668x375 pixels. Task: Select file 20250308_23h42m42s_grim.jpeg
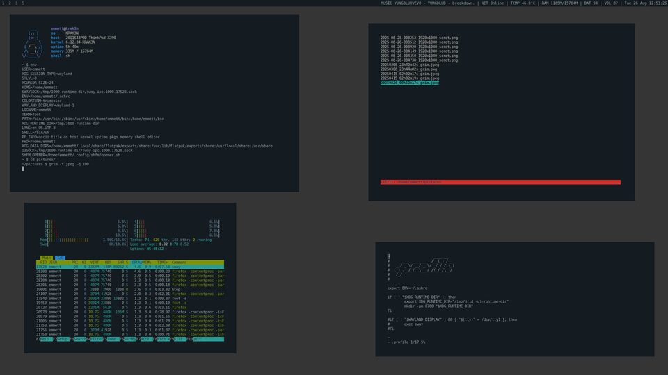(x=410, y=65)
